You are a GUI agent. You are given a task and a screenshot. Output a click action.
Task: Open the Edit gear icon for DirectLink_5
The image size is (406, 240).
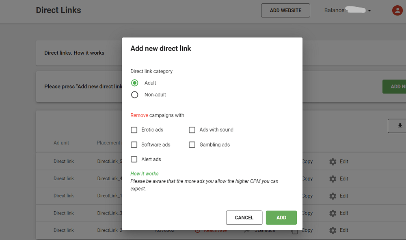pyautogui.click(x=333, y=161)
